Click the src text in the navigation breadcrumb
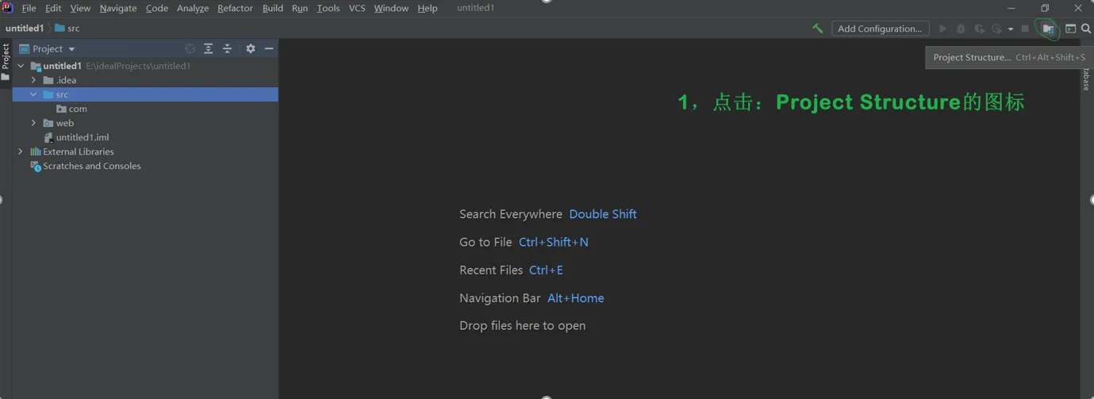The width and height of the screenshot is (1094, 399). (x=74, y=28)
